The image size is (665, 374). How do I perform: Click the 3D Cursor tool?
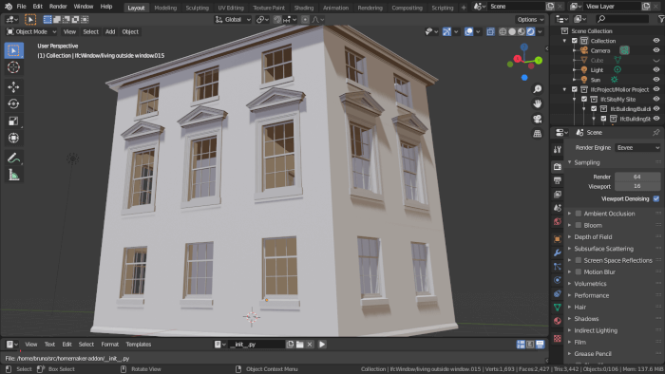pos(13,67)
